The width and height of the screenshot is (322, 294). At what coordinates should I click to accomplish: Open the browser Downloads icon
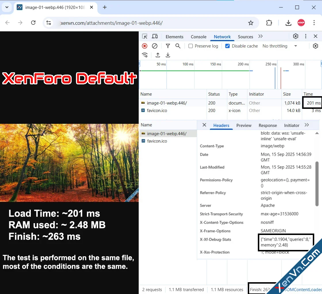288,23
